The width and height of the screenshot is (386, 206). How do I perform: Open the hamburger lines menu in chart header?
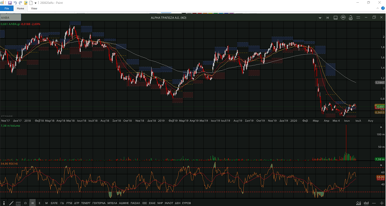(358, 18)
